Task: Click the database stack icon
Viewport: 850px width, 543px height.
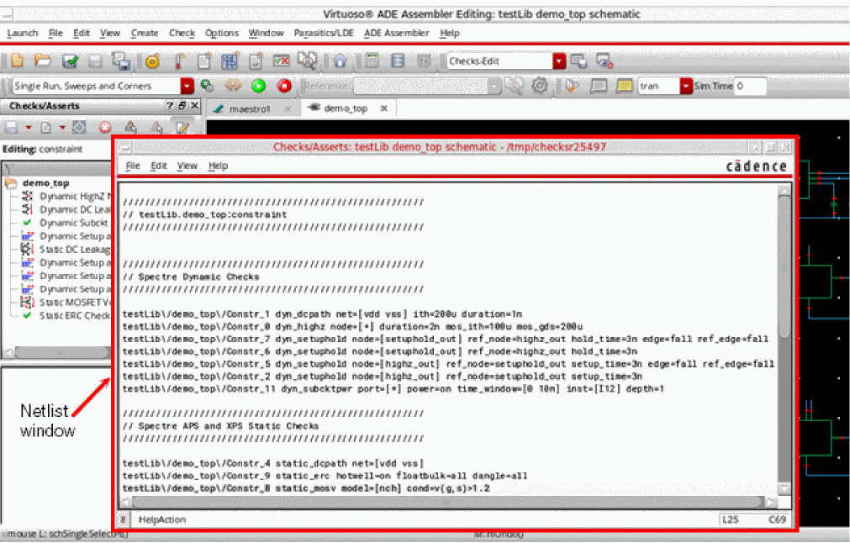Action: click(398, 61)
